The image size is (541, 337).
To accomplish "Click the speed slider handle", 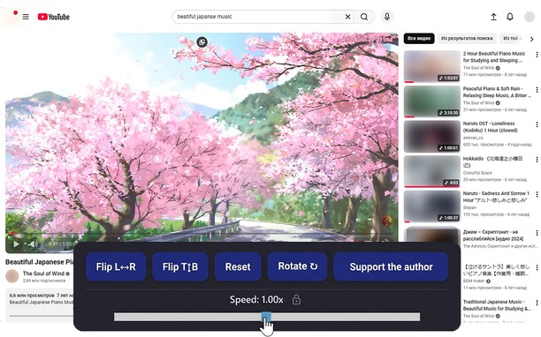I will click(266, 317).
